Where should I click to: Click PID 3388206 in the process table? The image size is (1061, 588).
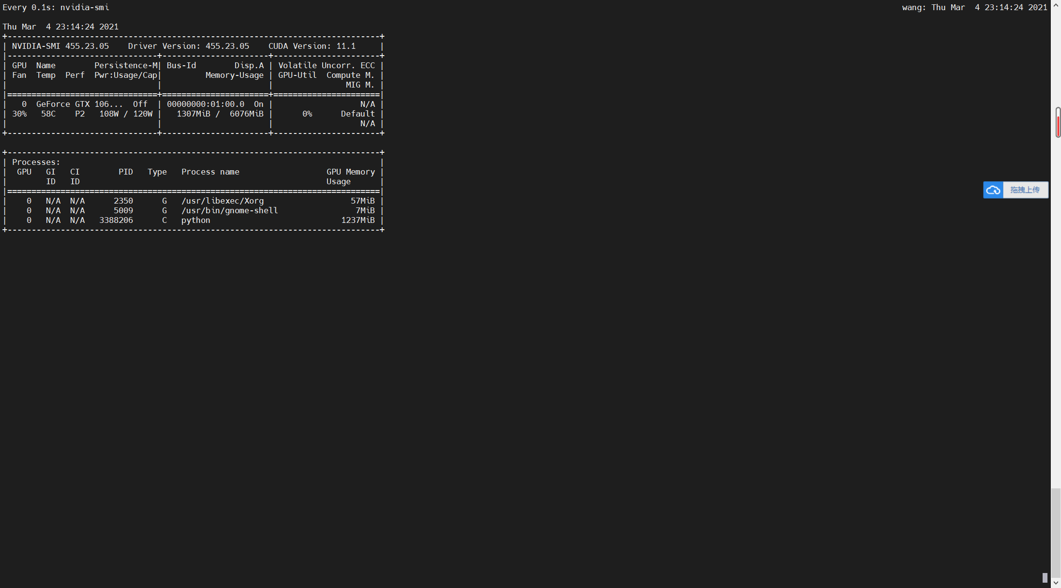pyautogui.click(x=116, y=220)
